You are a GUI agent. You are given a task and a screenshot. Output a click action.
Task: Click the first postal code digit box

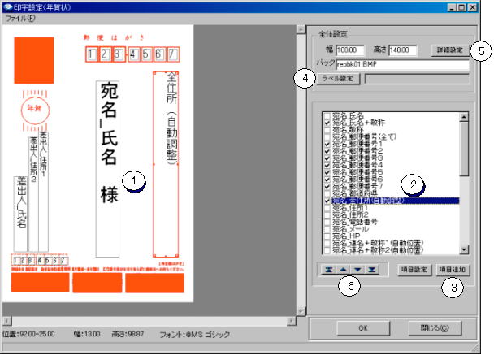(x=92, y=54)
